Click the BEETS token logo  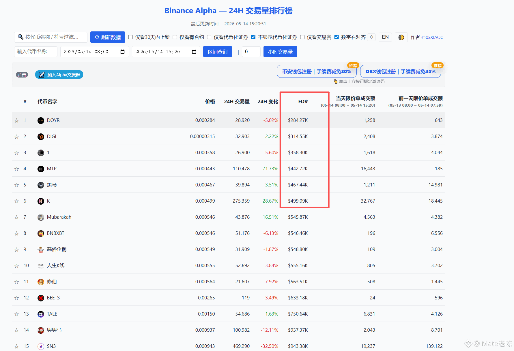pyautogui.click(x=41, y=298)
